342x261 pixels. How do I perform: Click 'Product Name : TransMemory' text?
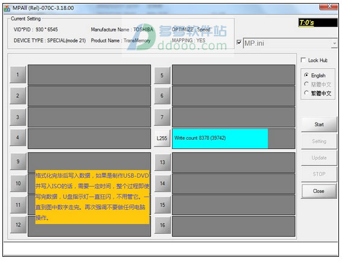click(x=121, y=41)
